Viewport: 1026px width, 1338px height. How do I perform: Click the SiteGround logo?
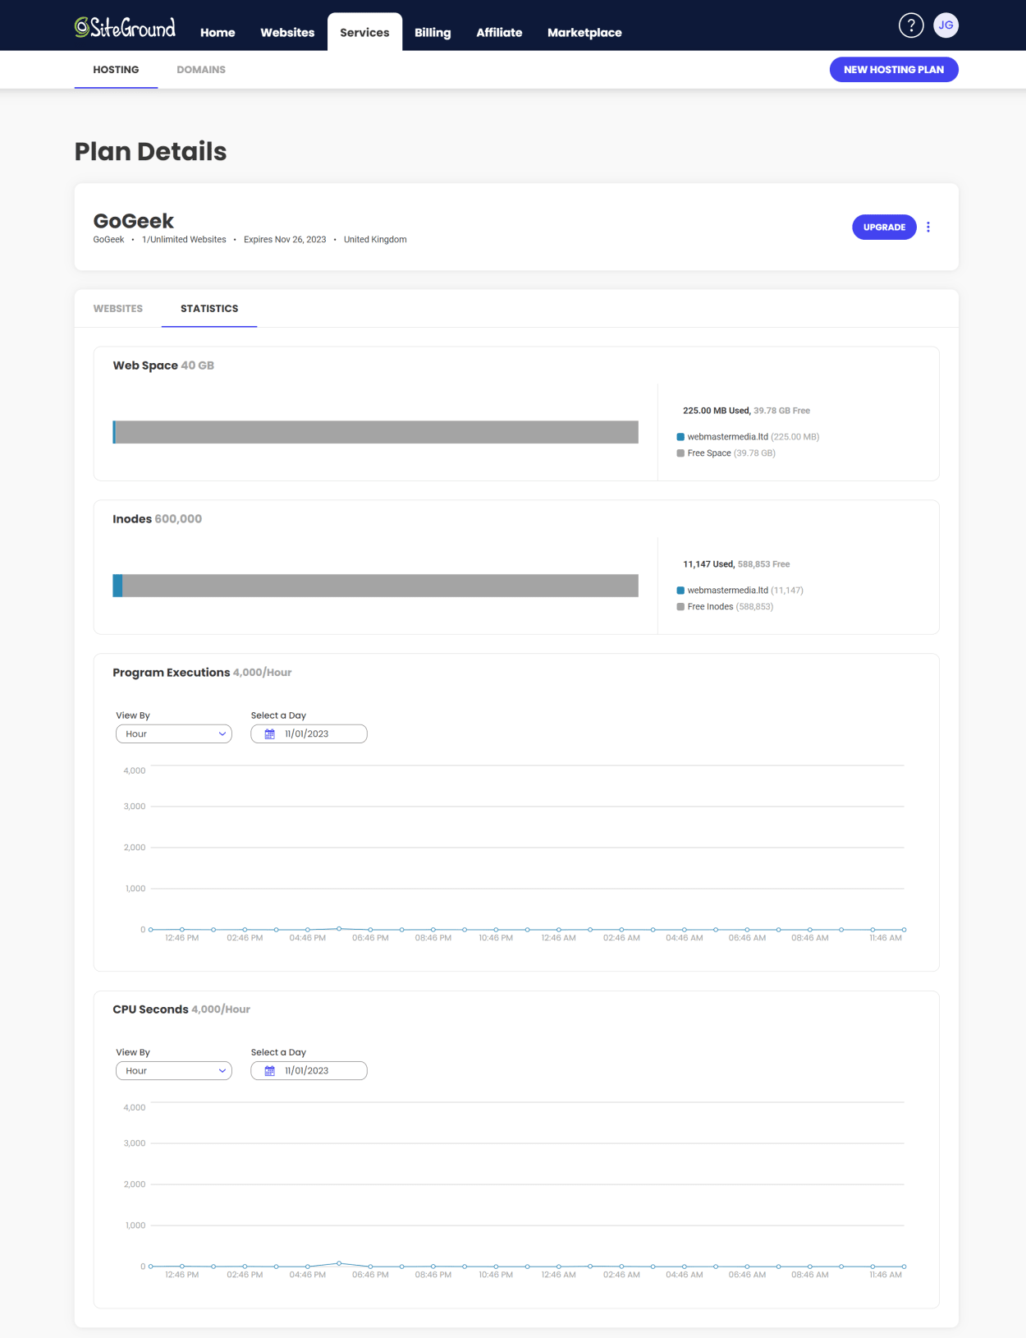click(x=125, y=27)
